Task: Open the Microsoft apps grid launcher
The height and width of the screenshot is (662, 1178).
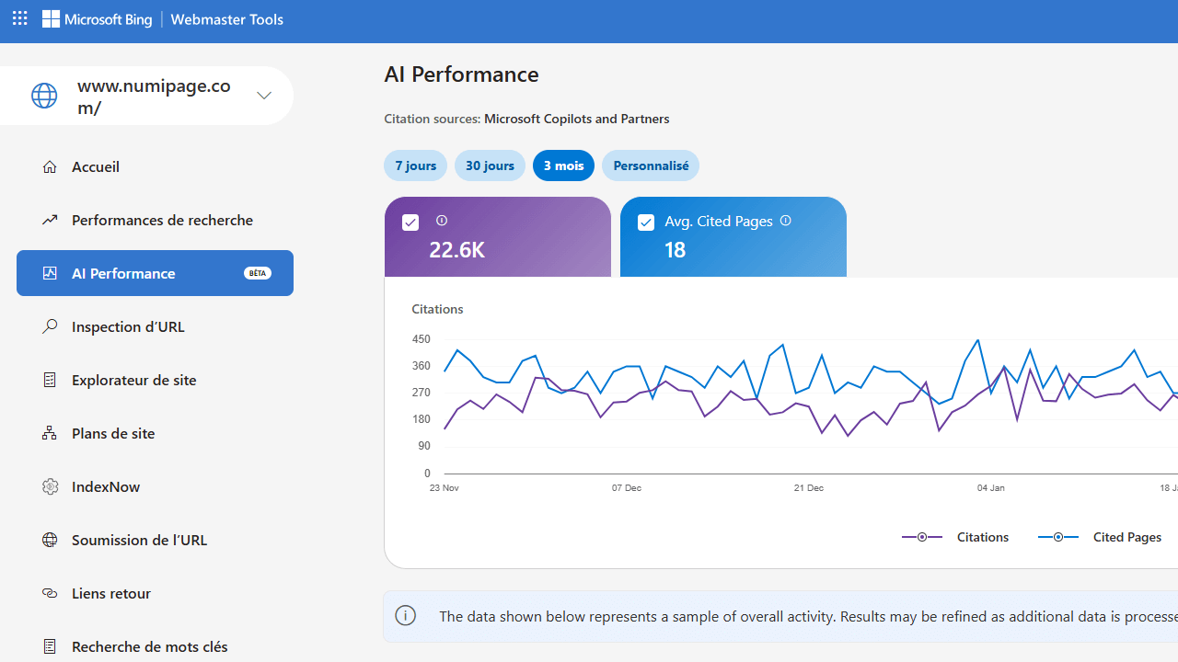Action: 19,18
